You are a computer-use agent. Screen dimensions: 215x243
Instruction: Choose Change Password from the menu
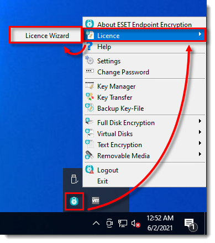pyautogui.click(x=144, y=72)
